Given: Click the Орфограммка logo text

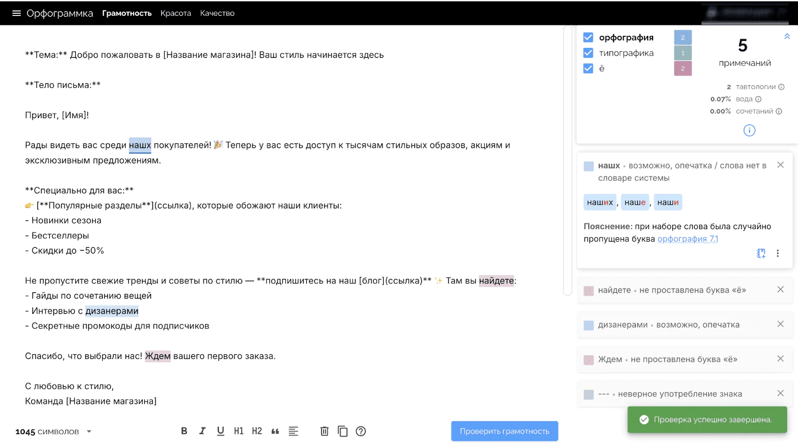Looking at the screenshot, I should [60, 13].
